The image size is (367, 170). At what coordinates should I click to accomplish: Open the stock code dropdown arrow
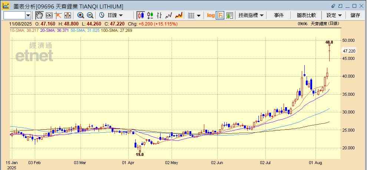(28, 16)
